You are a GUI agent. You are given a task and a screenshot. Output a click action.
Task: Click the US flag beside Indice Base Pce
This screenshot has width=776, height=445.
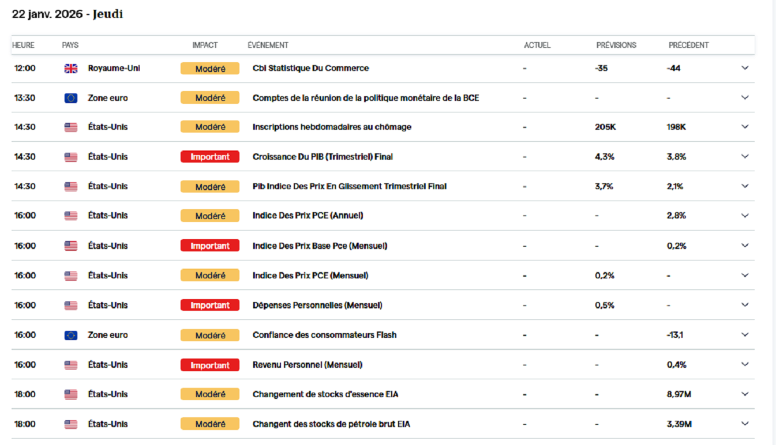coord(70,246)
